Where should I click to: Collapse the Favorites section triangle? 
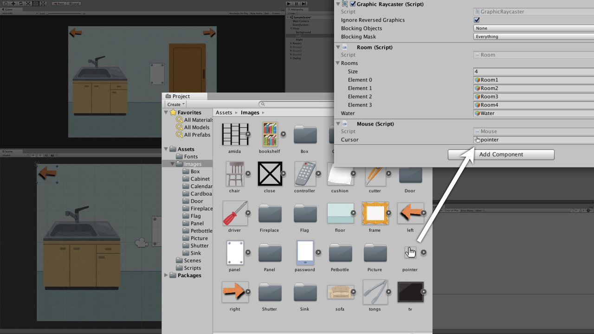(x=166, y=112)
